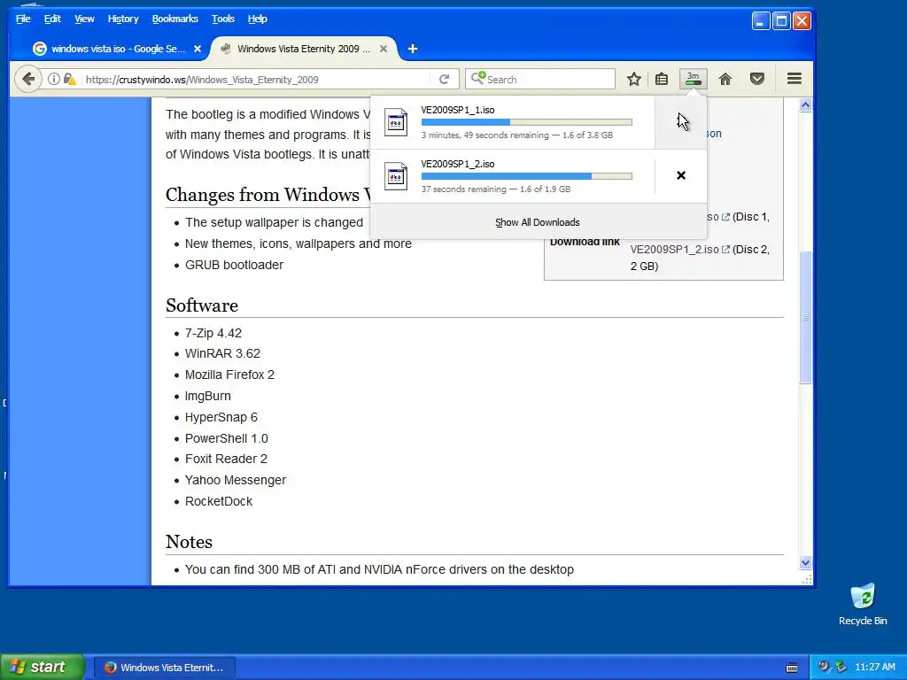Reload the current page

(x=445, y=79)
